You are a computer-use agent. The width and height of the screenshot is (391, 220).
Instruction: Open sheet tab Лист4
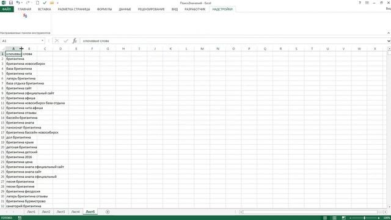[x=75, y=212]
